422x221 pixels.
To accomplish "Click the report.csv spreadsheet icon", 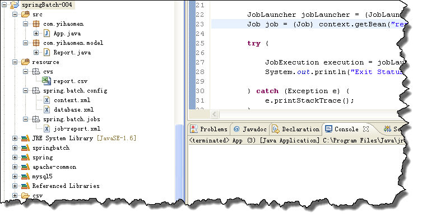I will point(47,81).
